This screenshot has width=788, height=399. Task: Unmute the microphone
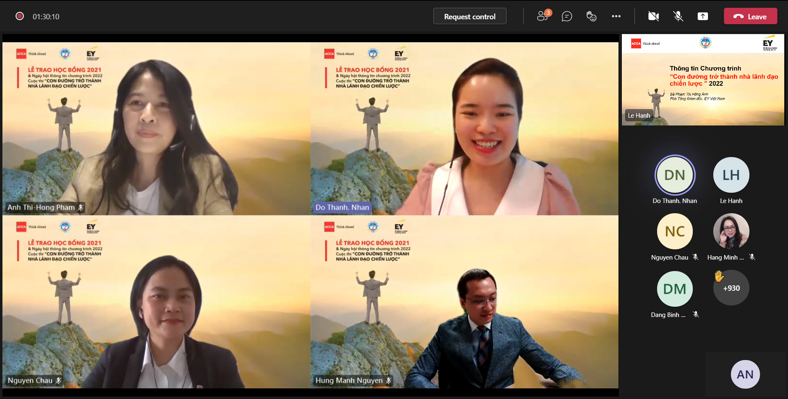coord(678,16)
